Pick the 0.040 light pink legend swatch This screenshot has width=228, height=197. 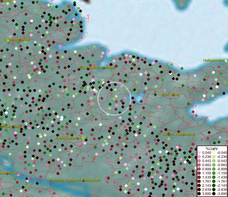(199, 152)
